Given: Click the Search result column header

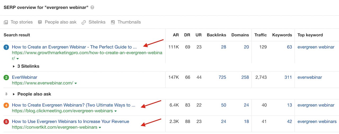Looking at the screenshot, I should (17, 35).
